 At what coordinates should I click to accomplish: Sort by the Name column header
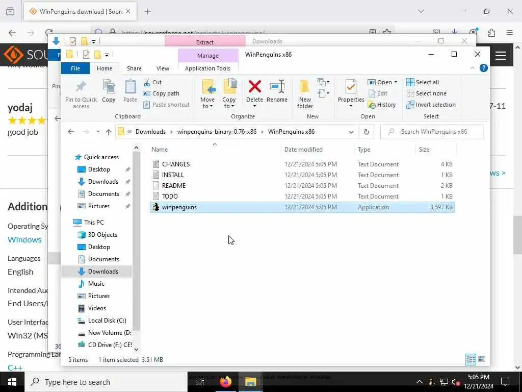tap(215, 150)
